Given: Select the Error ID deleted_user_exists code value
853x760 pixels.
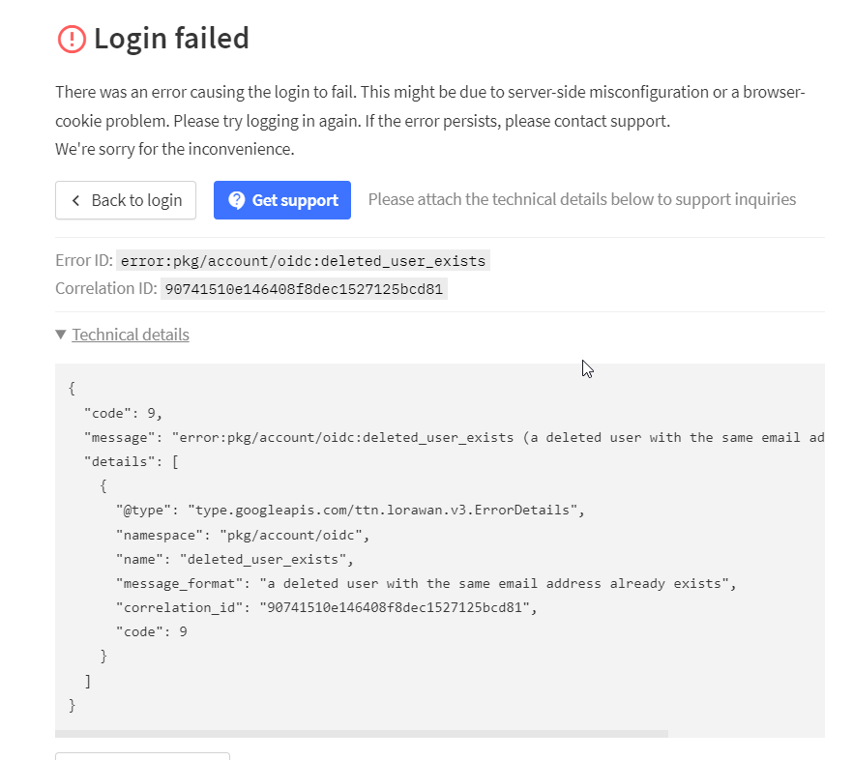Looking at the screenshot, I should (x=303, y=261).
